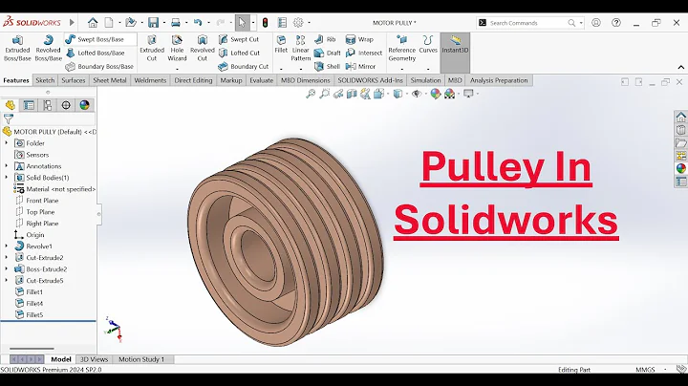
Task: Open the Hole Wizard
Action: pos(177,48)
